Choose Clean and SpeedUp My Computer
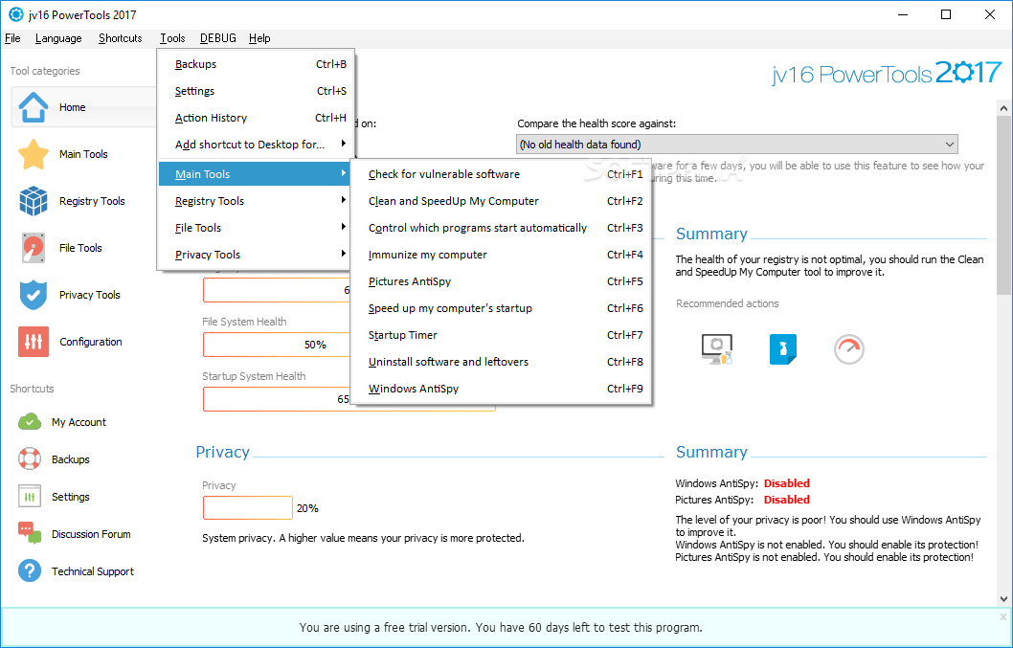The height and width of the screenshot is (648, 1013). click(502, 201)
